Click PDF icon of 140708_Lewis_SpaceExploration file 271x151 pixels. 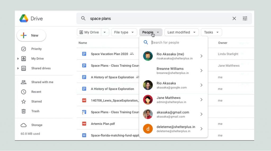84,100
